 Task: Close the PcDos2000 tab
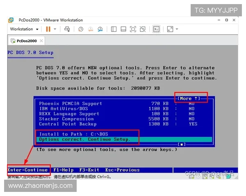tap(41, 41)
